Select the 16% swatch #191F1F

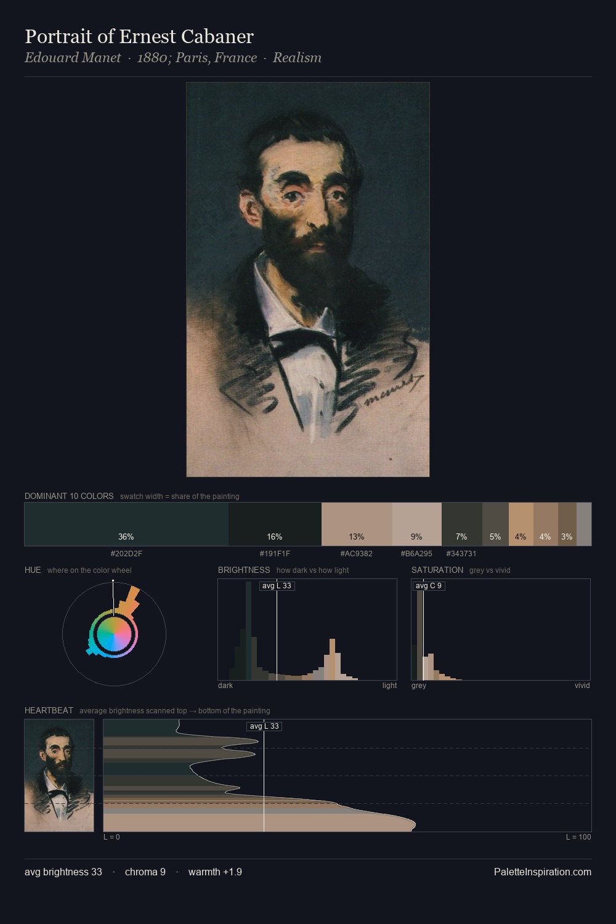pyautogui.click(x=275, y=524)
